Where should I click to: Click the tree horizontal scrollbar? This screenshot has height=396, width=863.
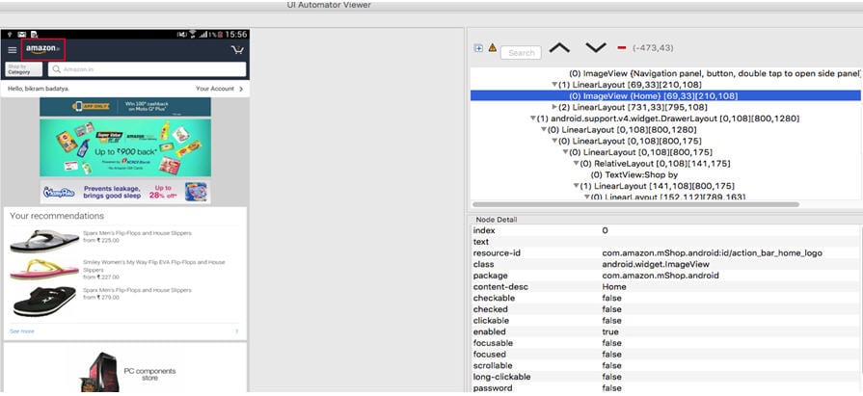(636, 204)
